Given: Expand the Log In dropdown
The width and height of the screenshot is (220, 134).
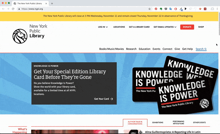Looking at the screenshot, I should tap(103, 27).
